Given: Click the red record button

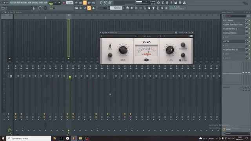Looking at the screenshot, I should (x=64, y=3).
